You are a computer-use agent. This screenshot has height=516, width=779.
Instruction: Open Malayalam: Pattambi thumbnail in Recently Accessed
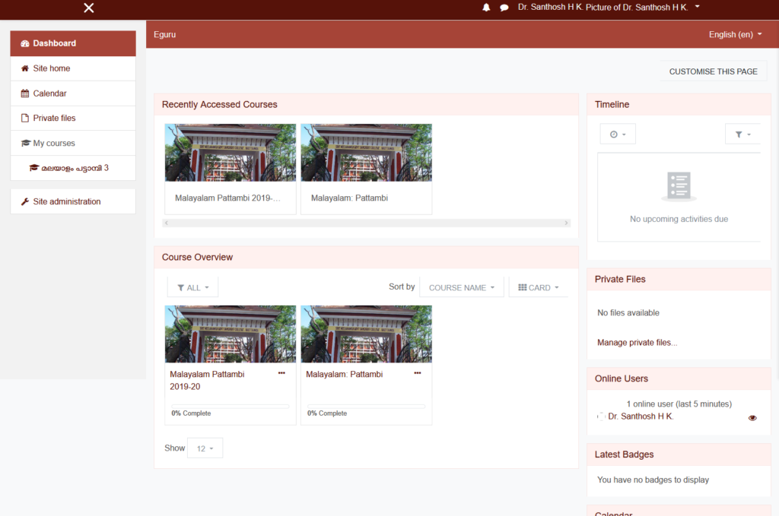click(x=366, y=153)
